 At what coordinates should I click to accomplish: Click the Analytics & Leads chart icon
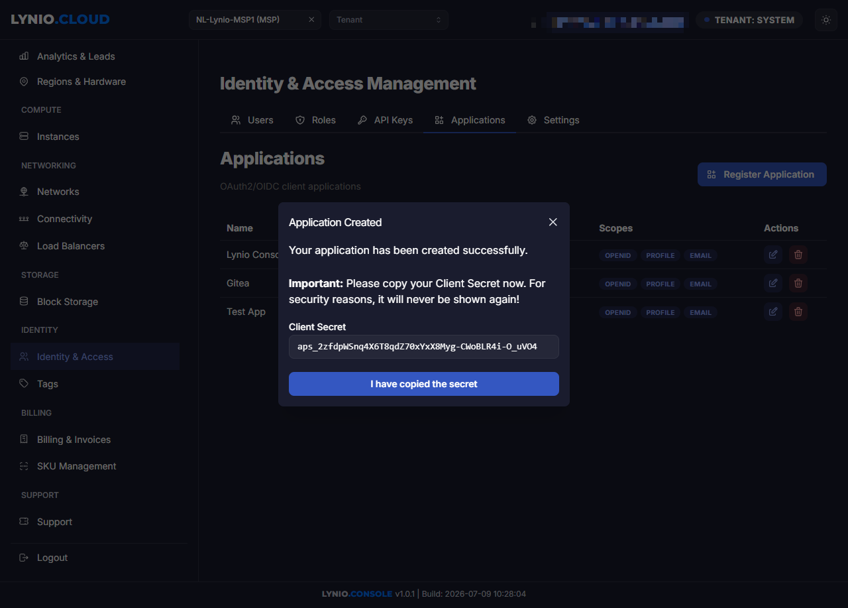point(24,56)
